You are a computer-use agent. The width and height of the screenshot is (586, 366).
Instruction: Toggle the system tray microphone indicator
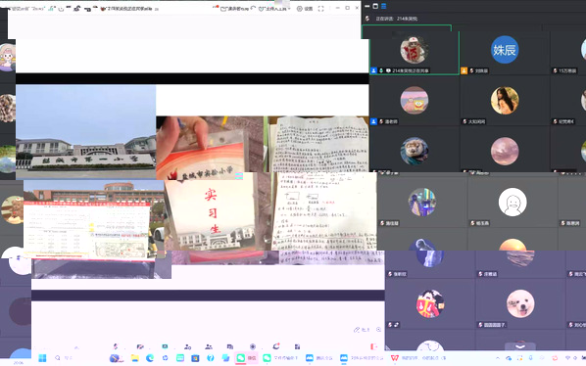(530, 358)
